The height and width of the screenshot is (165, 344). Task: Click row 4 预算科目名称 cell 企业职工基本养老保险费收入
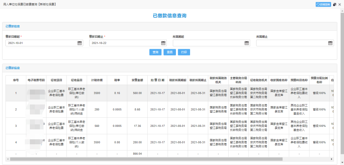coord(299,143)
